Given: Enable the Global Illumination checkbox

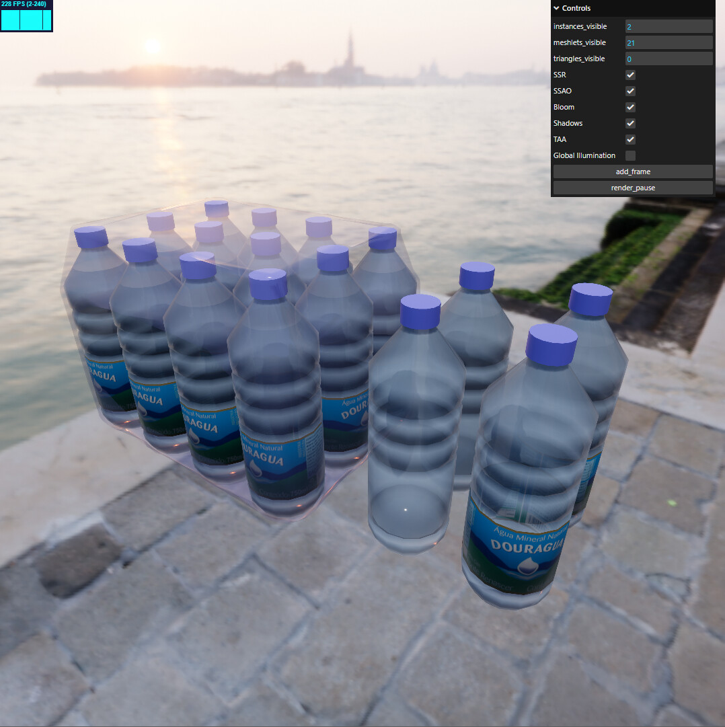Looking at the screenshot, I should coord(630,156).
